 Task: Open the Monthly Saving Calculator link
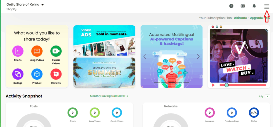[x=109, y=96]
